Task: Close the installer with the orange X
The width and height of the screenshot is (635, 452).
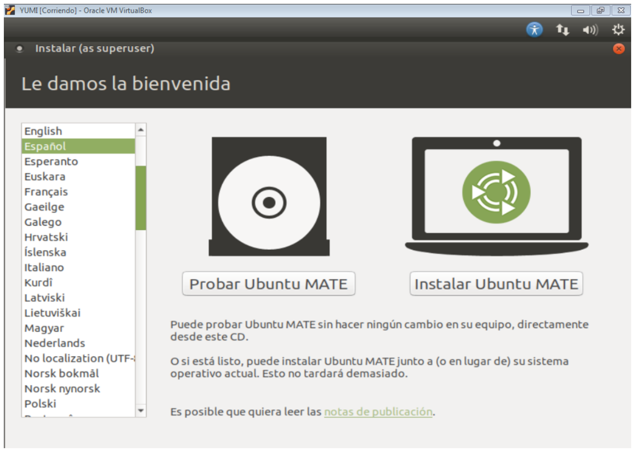Action: (618, 49)
